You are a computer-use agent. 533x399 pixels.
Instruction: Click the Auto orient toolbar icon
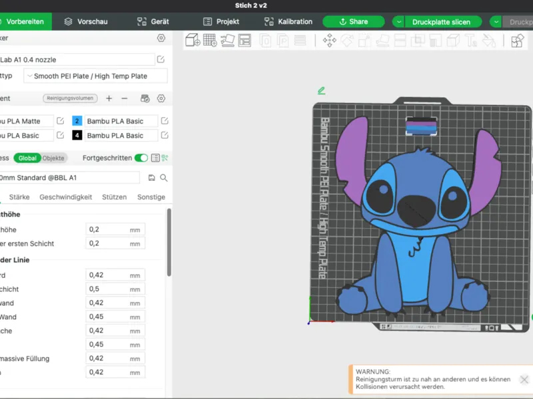click(x=227, y=41)
